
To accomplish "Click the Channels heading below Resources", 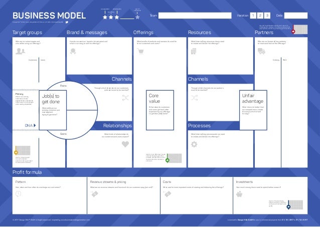I will tap(198, 79).
